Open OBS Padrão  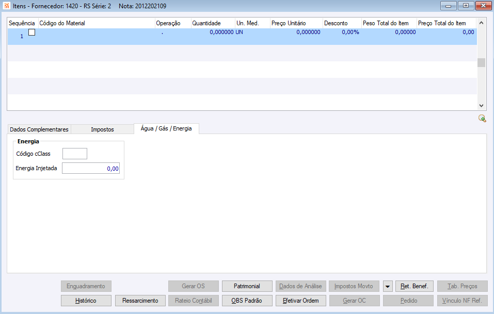(x=247, y=301)
